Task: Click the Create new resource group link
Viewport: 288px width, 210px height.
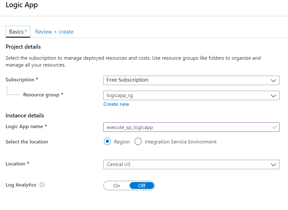Action: pyautogui.click(x=116, y=104)
